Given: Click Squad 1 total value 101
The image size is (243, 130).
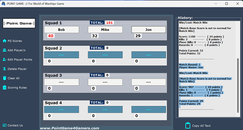Looking at the screenshot, I should 109,23.
